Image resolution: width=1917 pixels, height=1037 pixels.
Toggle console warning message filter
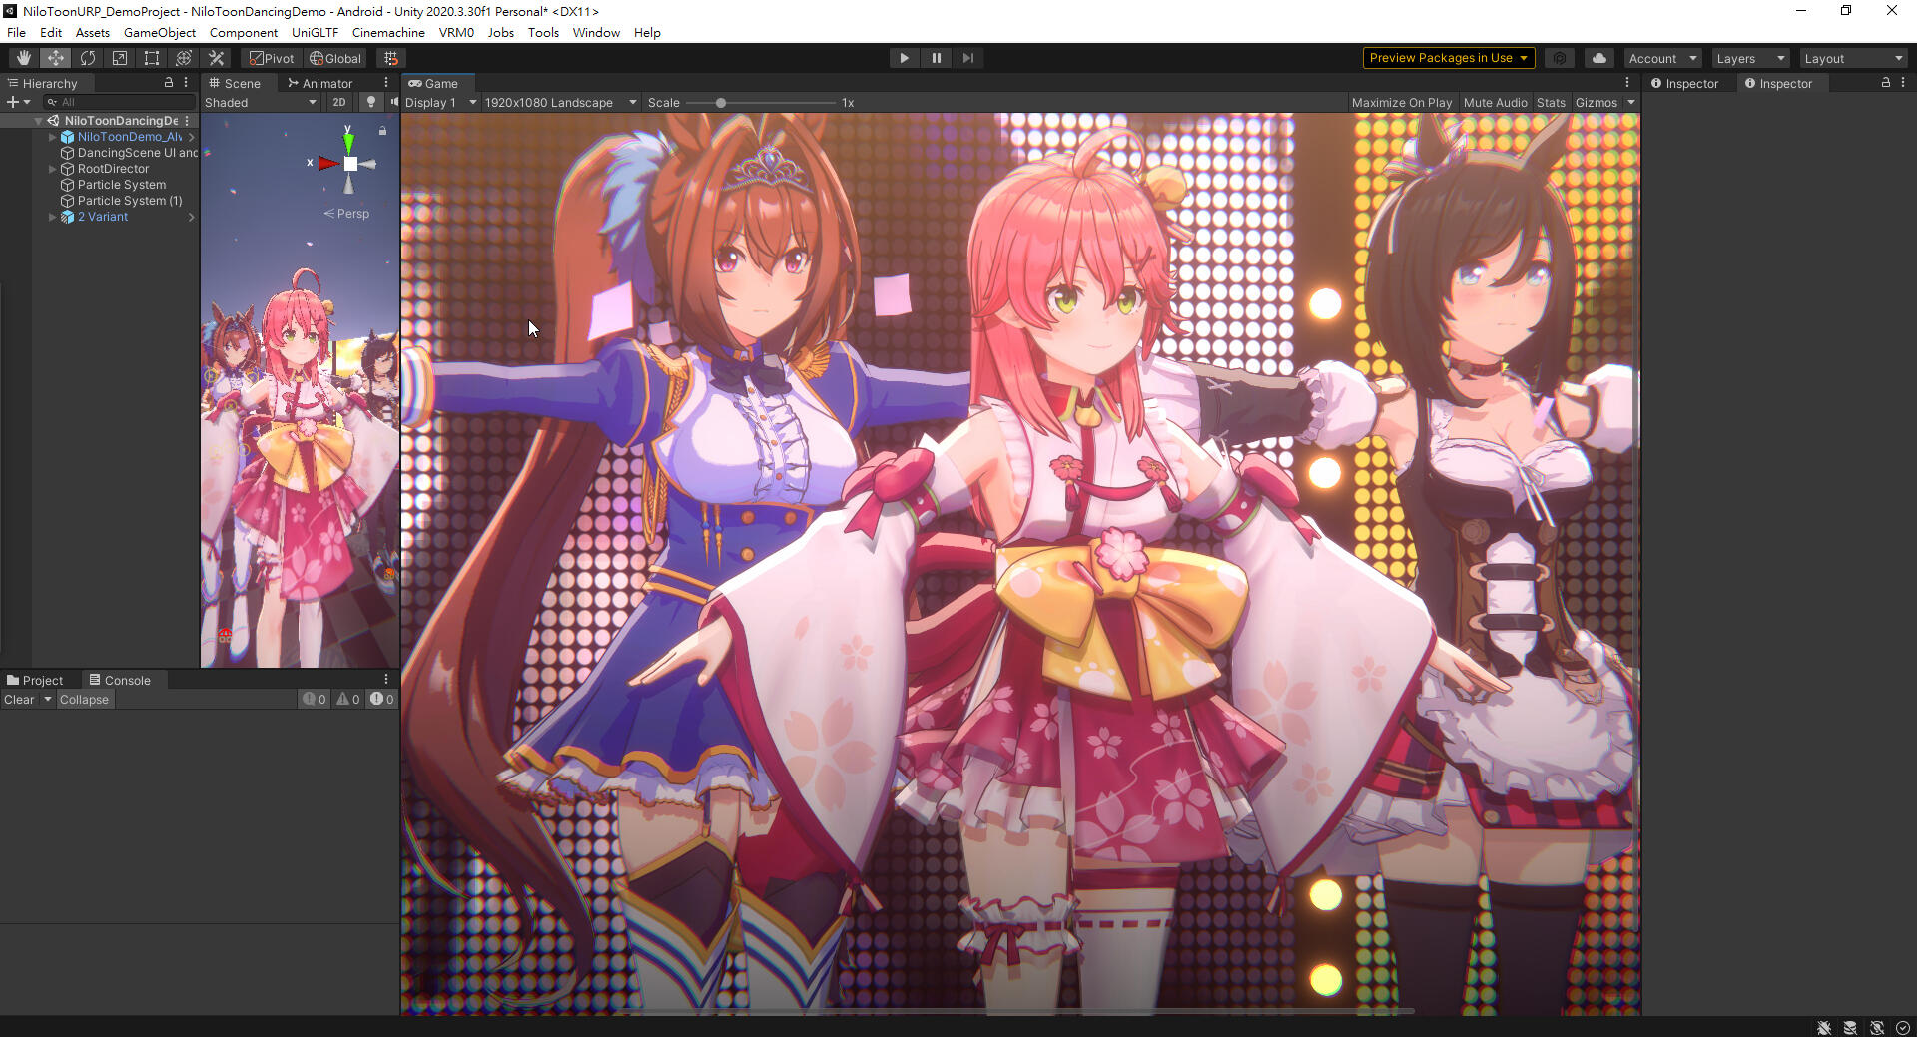(x=348, y=699)
